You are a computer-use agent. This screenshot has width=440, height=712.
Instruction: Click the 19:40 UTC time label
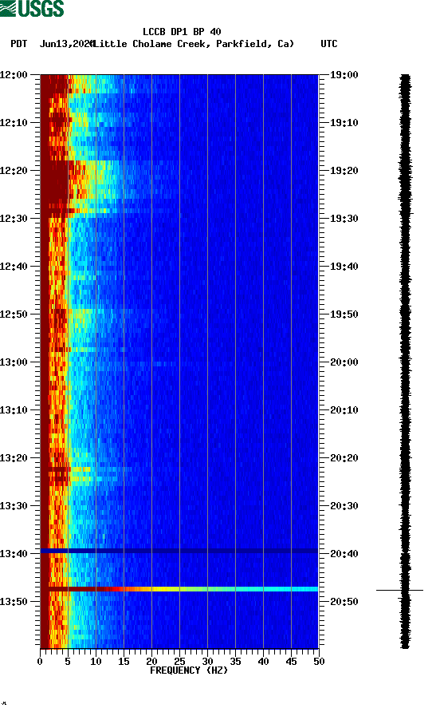[344, 267]
